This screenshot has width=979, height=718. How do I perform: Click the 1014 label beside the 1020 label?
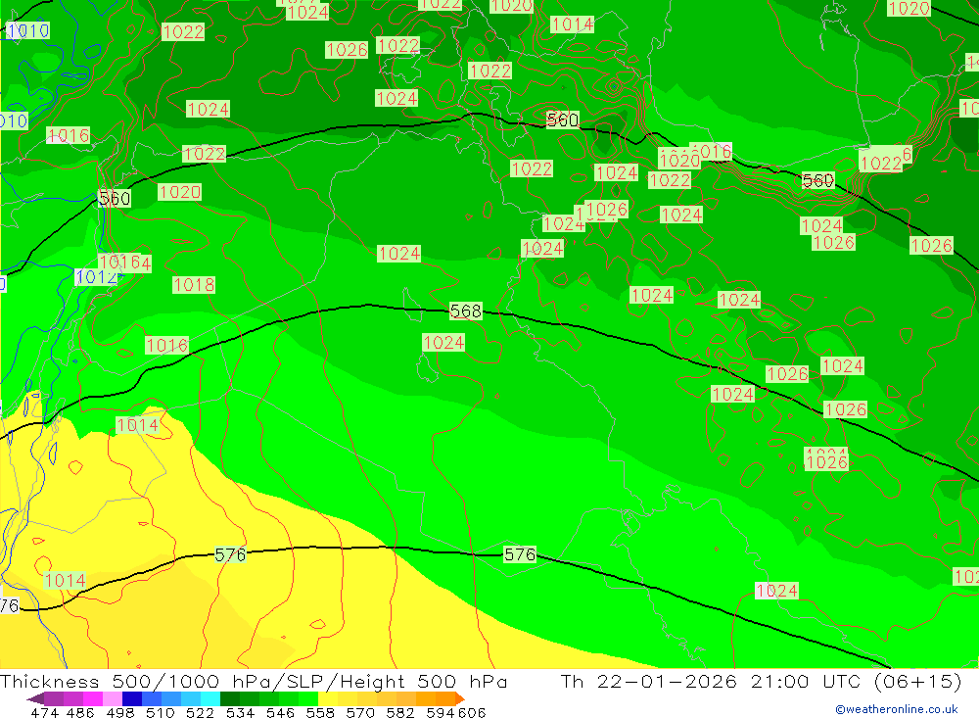click(x=573, y=24)
